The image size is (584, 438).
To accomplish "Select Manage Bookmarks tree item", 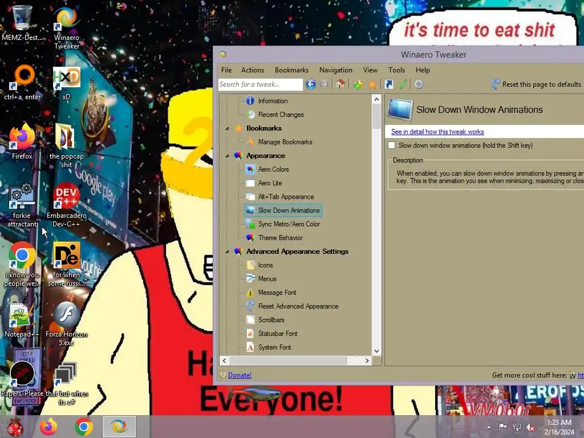I will pyautogui.click(x=285, y=142).
